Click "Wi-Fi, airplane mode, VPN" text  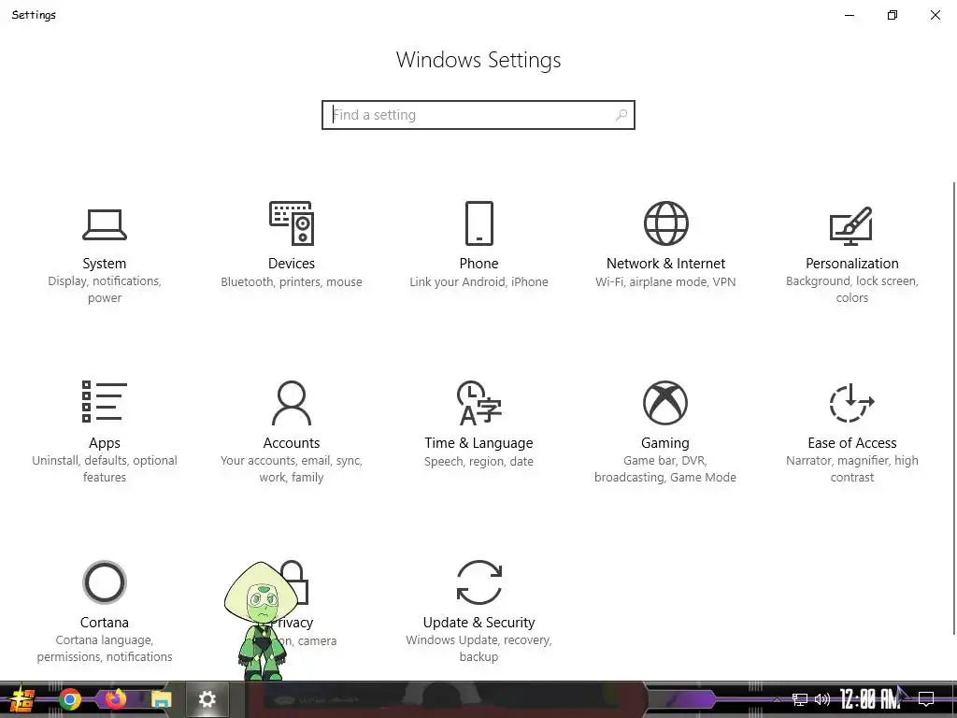tap(665, 282)
